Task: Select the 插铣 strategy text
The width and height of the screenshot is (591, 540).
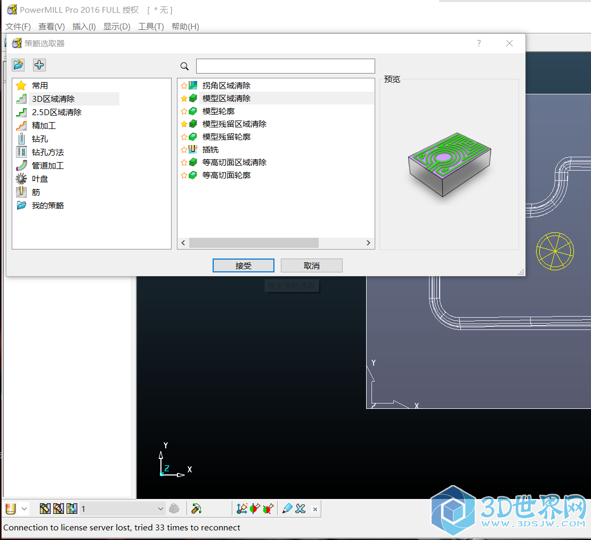Action: [x=211, y=150]
